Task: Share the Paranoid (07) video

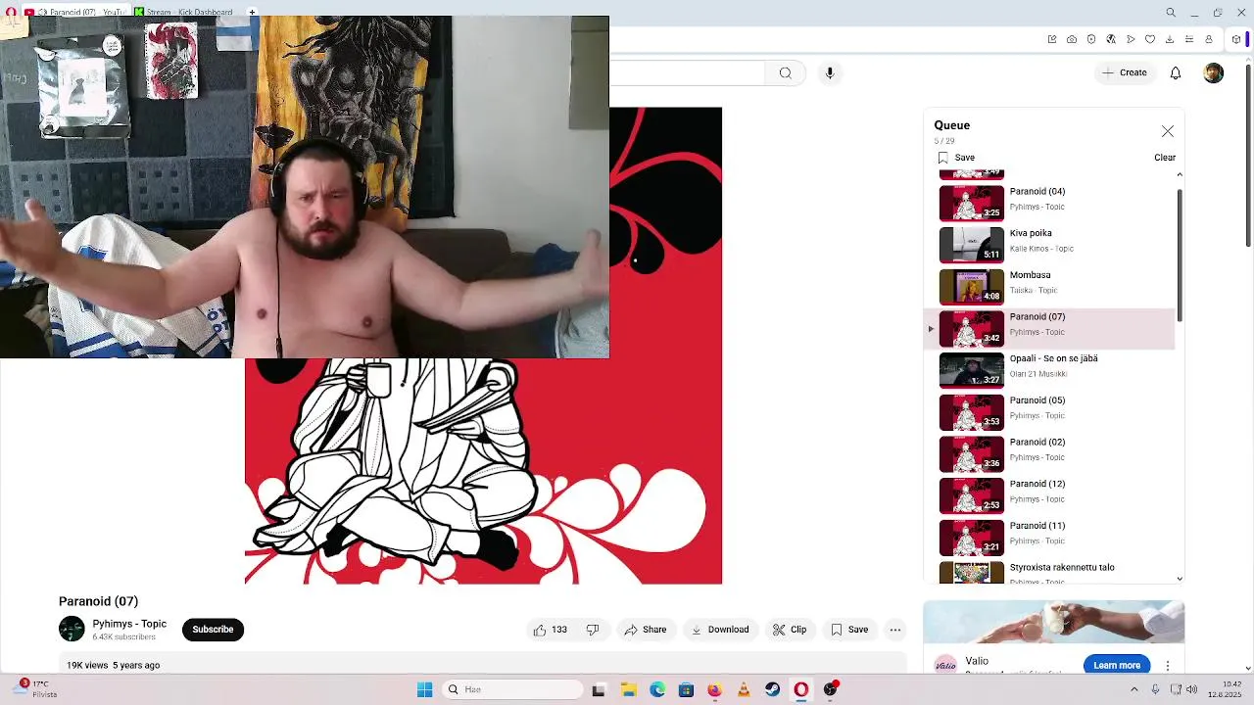Action: 646,630
